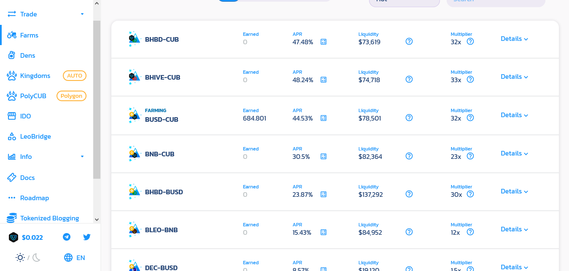Screen dimensions: 569x271
Task: Click the LeoBridge shapes icon
Action: point(12,137)
